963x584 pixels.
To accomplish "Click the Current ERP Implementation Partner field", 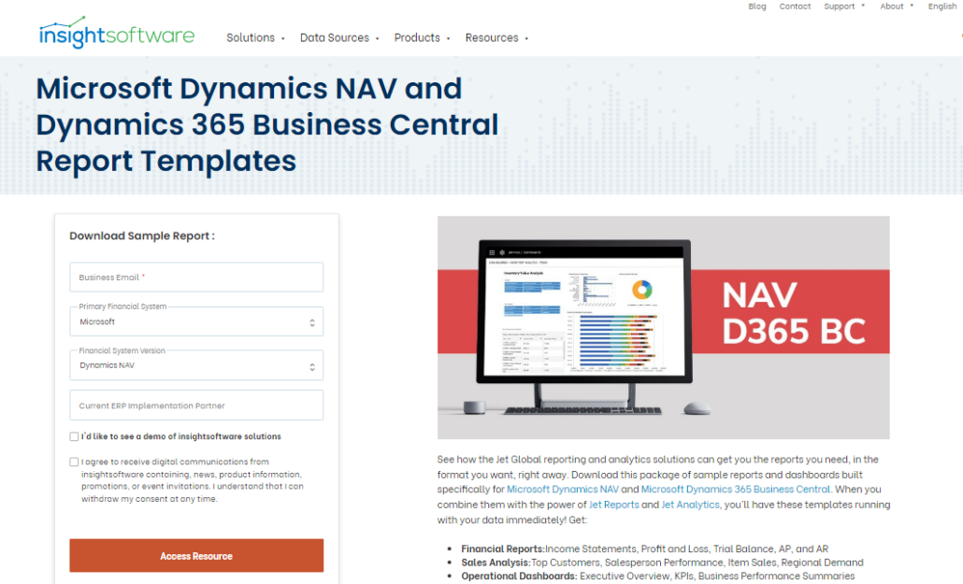I will pyautogui.click(x=196, y=406).
